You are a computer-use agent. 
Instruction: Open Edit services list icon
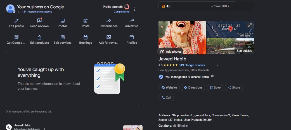(x=63, y=37)
